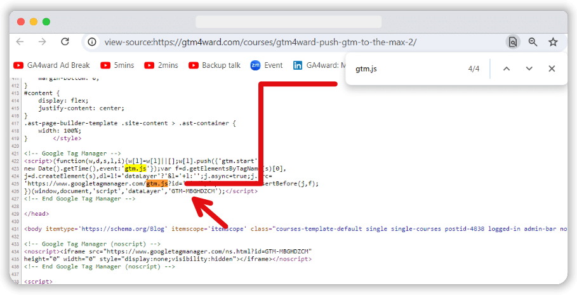Open the Event Zoom bookmark
Viewport: 577px width, 295px height.
[267, 65]
